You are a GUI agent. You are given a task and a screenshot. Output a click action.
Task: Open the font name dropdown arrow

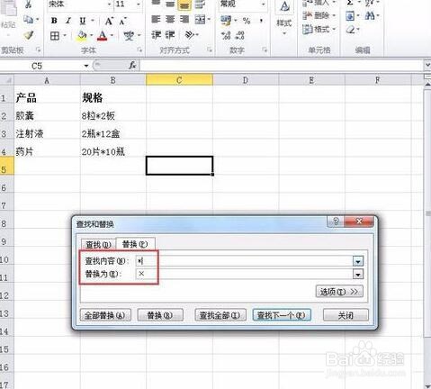pos(110,5)
